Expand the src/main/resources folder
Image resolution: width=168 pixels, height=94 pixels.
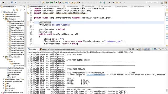coord(4,16)
